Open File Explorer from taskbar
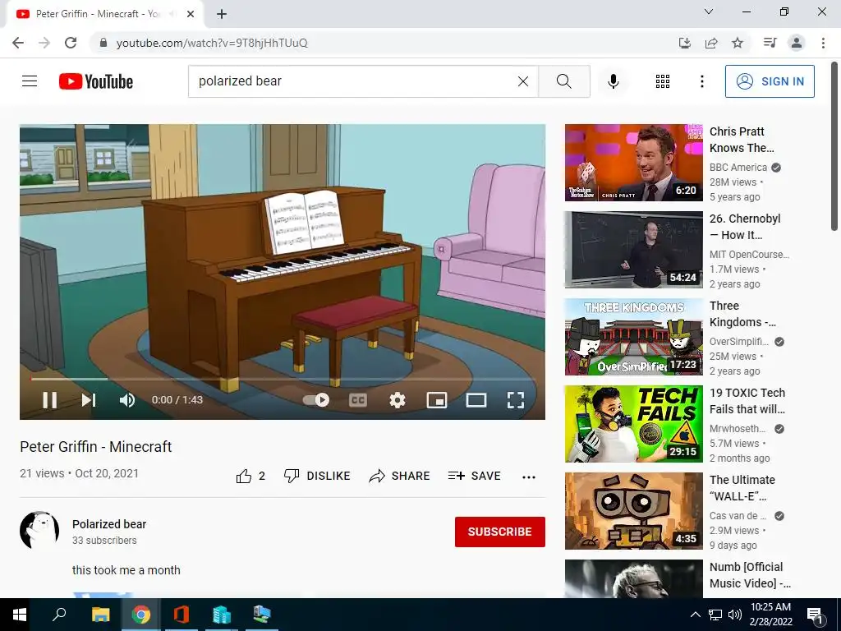Viewport: 841px width, 631px height. (100, 615)
